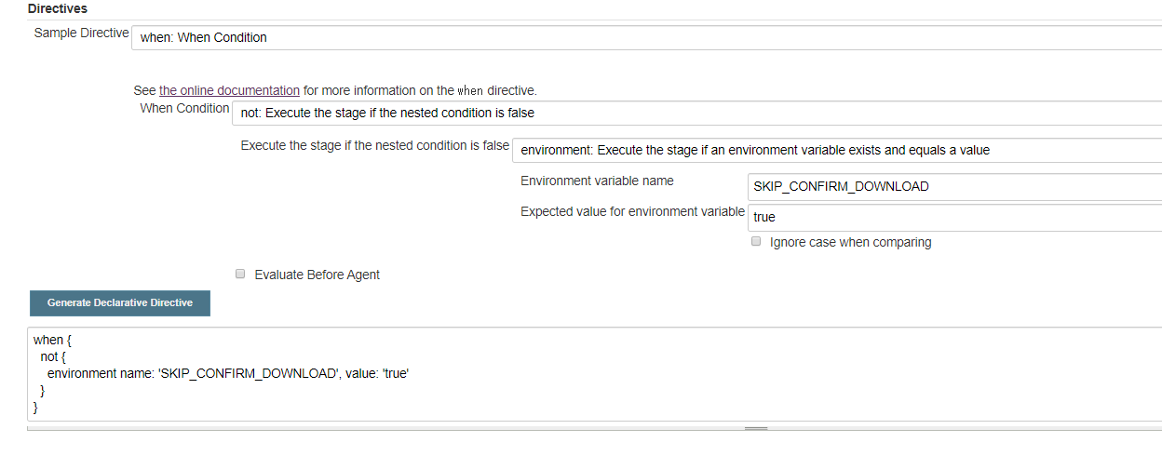Click the 'environment name:' line in output

[x=228, y=373]
